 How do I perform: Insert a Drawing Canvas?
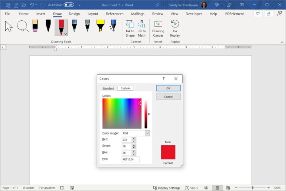coord(158,28)
